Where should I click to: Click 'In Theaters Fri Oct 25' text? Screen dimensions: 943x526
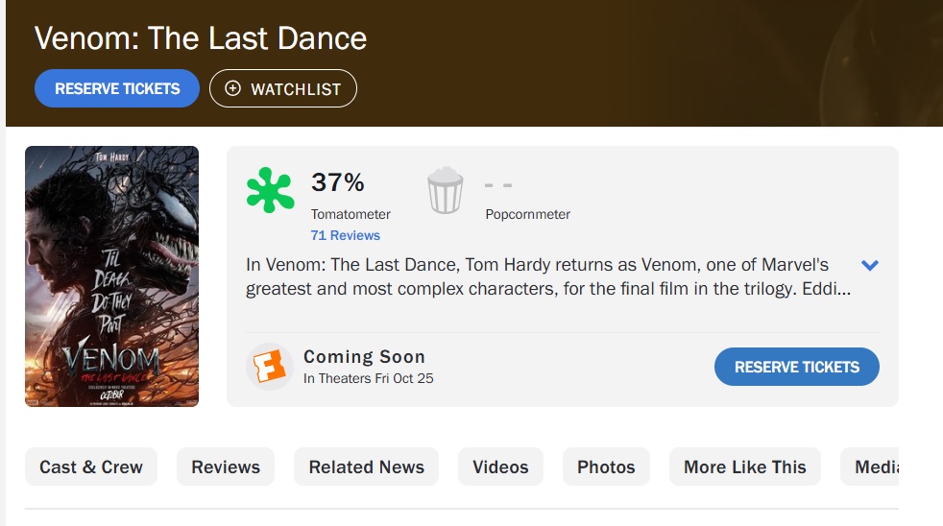[x=368, y=378]
